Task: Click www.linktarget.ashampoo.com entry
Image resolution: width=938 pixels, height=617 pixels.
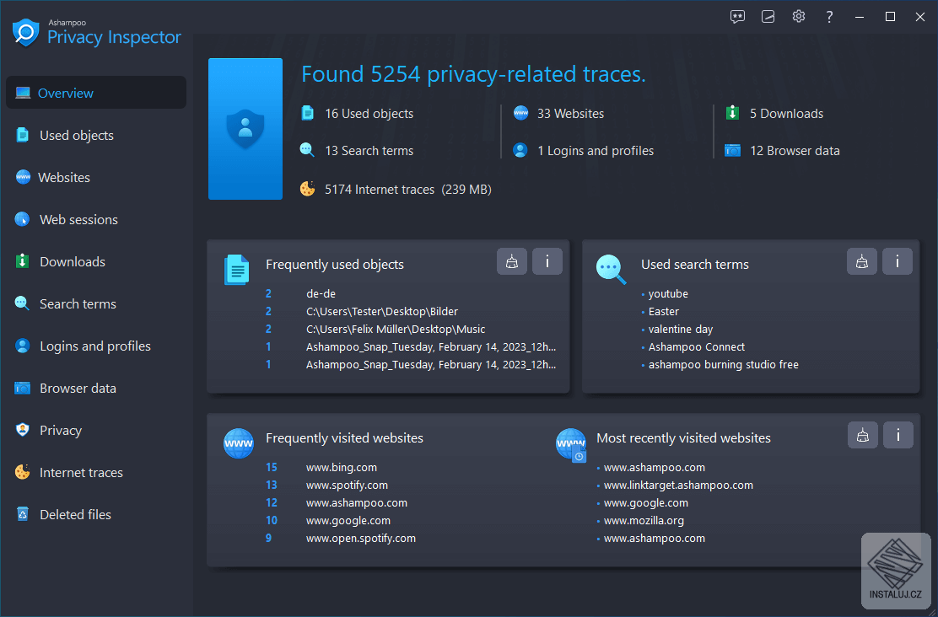Action: (x=678, y=485)
